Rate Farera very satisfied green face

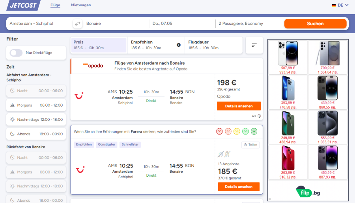pos(254,131)
